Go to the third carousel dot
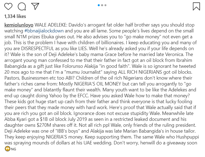The image size is (205, 157). (x=105, y=5)
